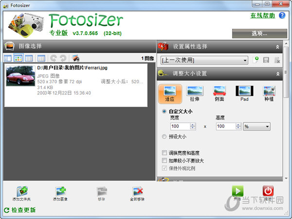
Task: Enable 如果较小不要放大 checkbox
Action: (164, 161)
